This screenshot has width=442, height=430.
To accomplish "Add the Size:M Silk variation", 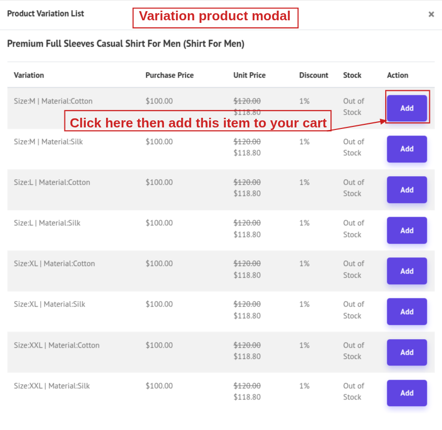I will coord(406,149).
